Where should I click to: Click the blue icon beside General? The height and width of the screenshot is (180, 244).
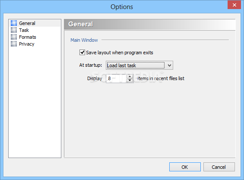click(14, 23)
